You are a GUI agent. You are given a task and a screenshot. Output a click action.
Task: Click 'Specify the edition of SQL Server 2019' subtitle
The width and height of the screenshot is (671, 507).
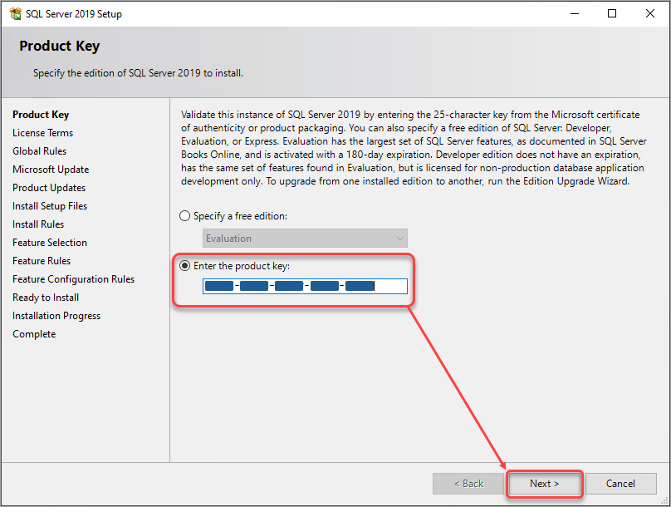138,73
